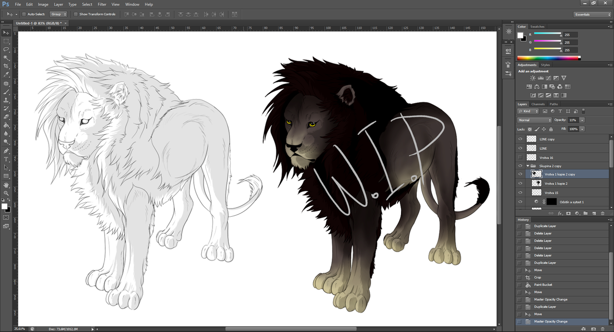The height and width of the screenshot is (332, 614).
Task: Select the Clone Stamp tool
Action: pyautogui.click(x=6, y=100)
